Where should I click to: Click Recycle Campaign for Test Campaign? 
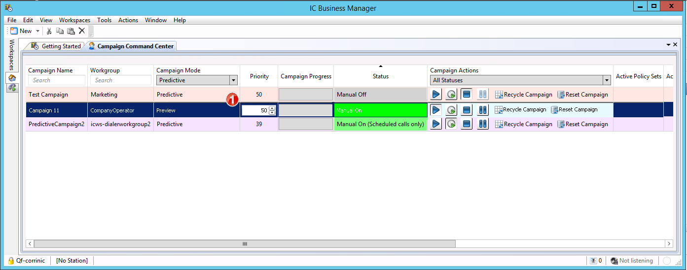(x=523, y=95)
